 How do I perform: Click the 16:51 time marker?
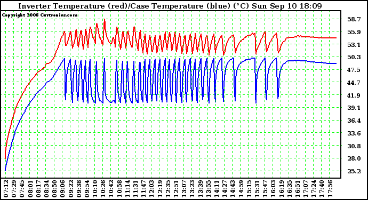tap(298, 189)
